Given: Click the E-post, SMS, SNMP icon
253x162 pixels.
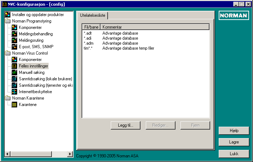Looking at the screenshot, I should 14,47.
